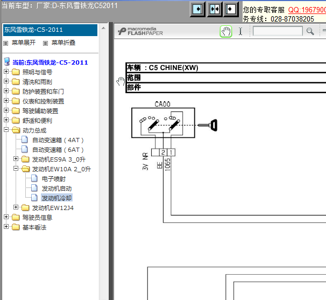Click the page icon for 发动机启动

pos(34,188)
